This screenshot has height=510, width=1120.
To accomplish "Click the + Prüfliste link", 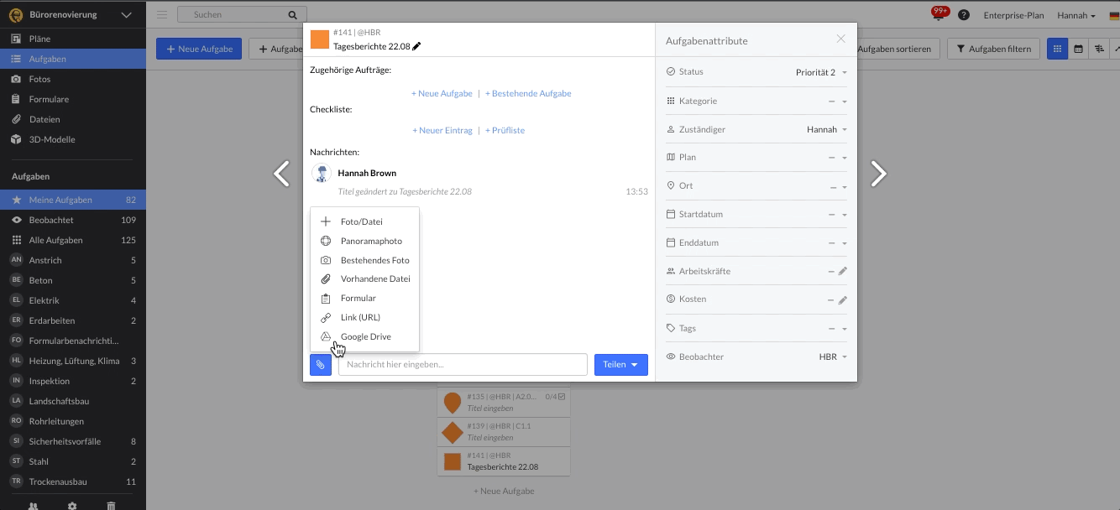I will (x=505, y=130).
